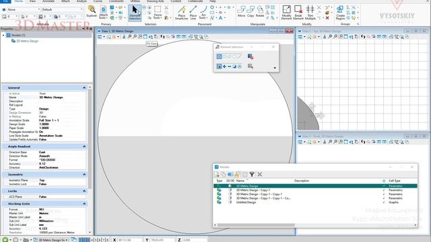
Task: Select Invert mode in Element Selection
Action: [x=234, y=67]
